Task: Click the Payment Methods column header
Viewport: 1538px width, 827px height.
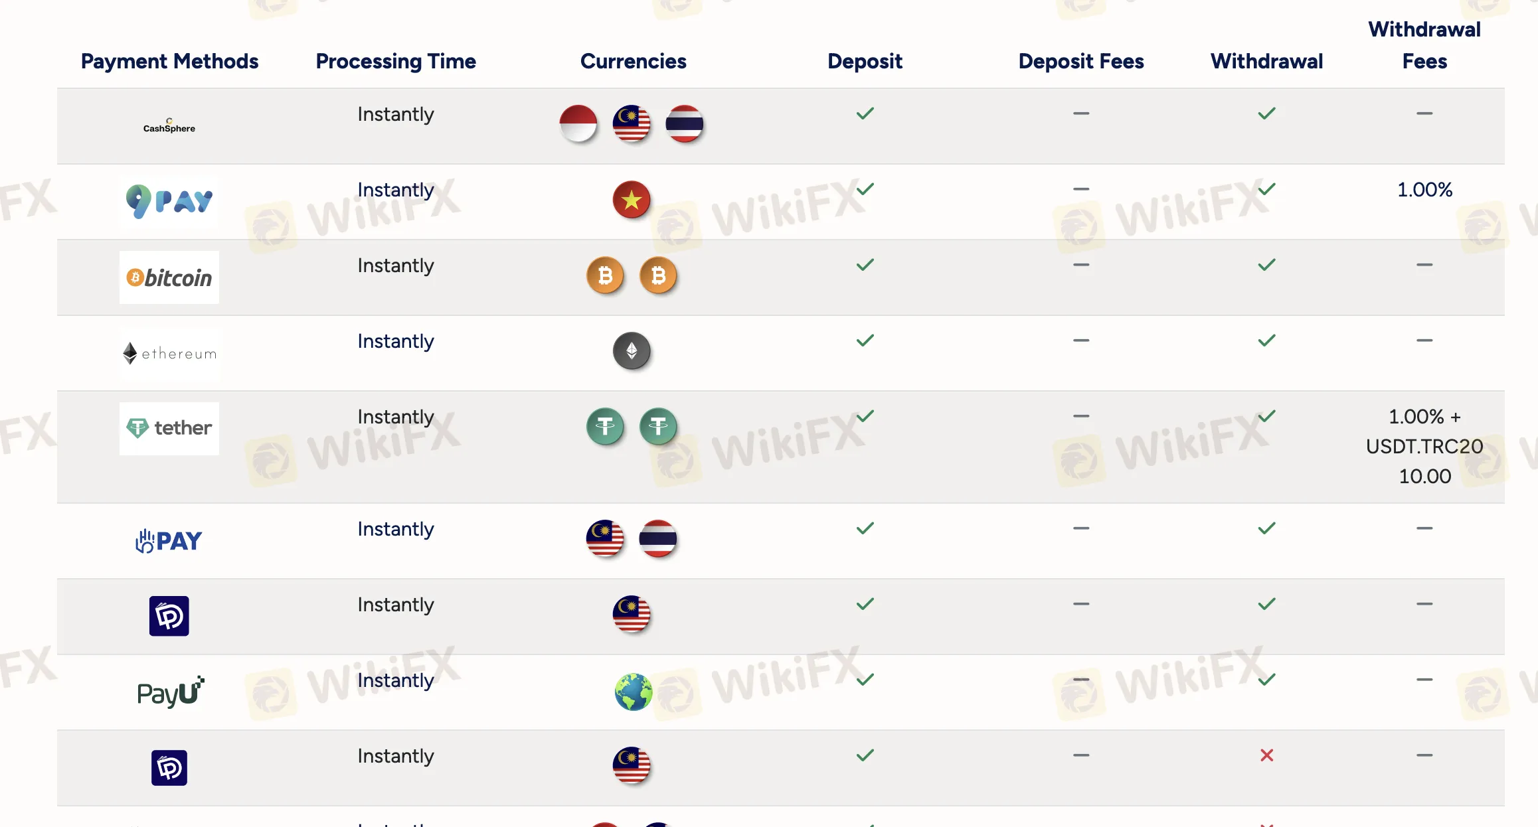Action: [x=169, y=61]
